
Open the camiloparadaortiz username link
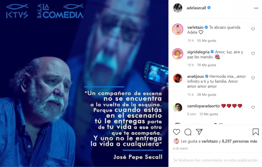point(203,106)
